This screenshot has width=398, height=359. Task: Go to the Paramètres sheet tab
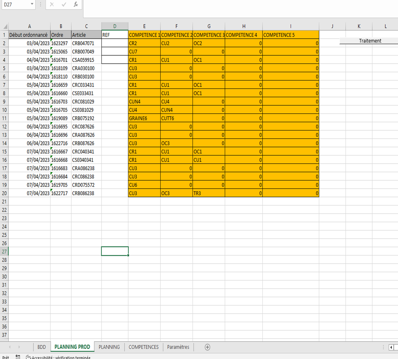click(x=178, y=347)
